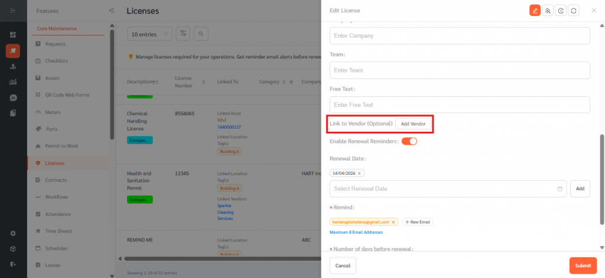The width and height of the screenshot is (605, 278).
Task: Click the orange edit pencil icon
Action: click(535, 11)
